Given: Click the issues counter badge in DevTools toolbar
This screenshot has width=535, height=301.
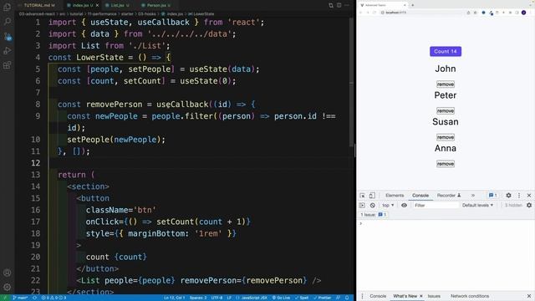Looking at the screenshot, I should click(492, 195).
